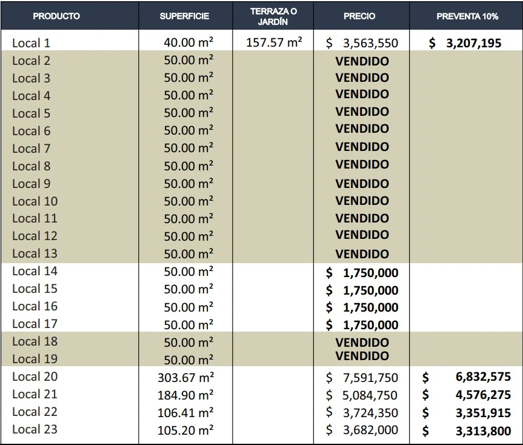Select the presale price $3,207,195
The image size is (523, 445).
(x=465, y=43)
